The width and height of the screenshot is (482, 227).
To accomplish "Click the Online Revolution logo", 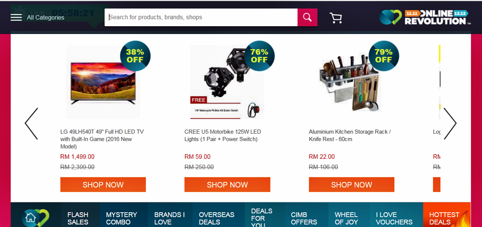I will 425,17.
